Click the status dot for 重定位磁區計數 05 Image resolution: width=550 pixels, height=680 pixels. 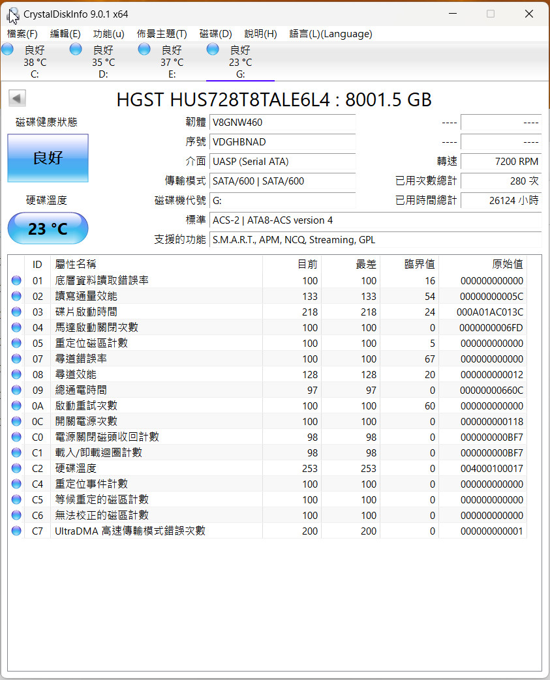click(x=16, y=343)
